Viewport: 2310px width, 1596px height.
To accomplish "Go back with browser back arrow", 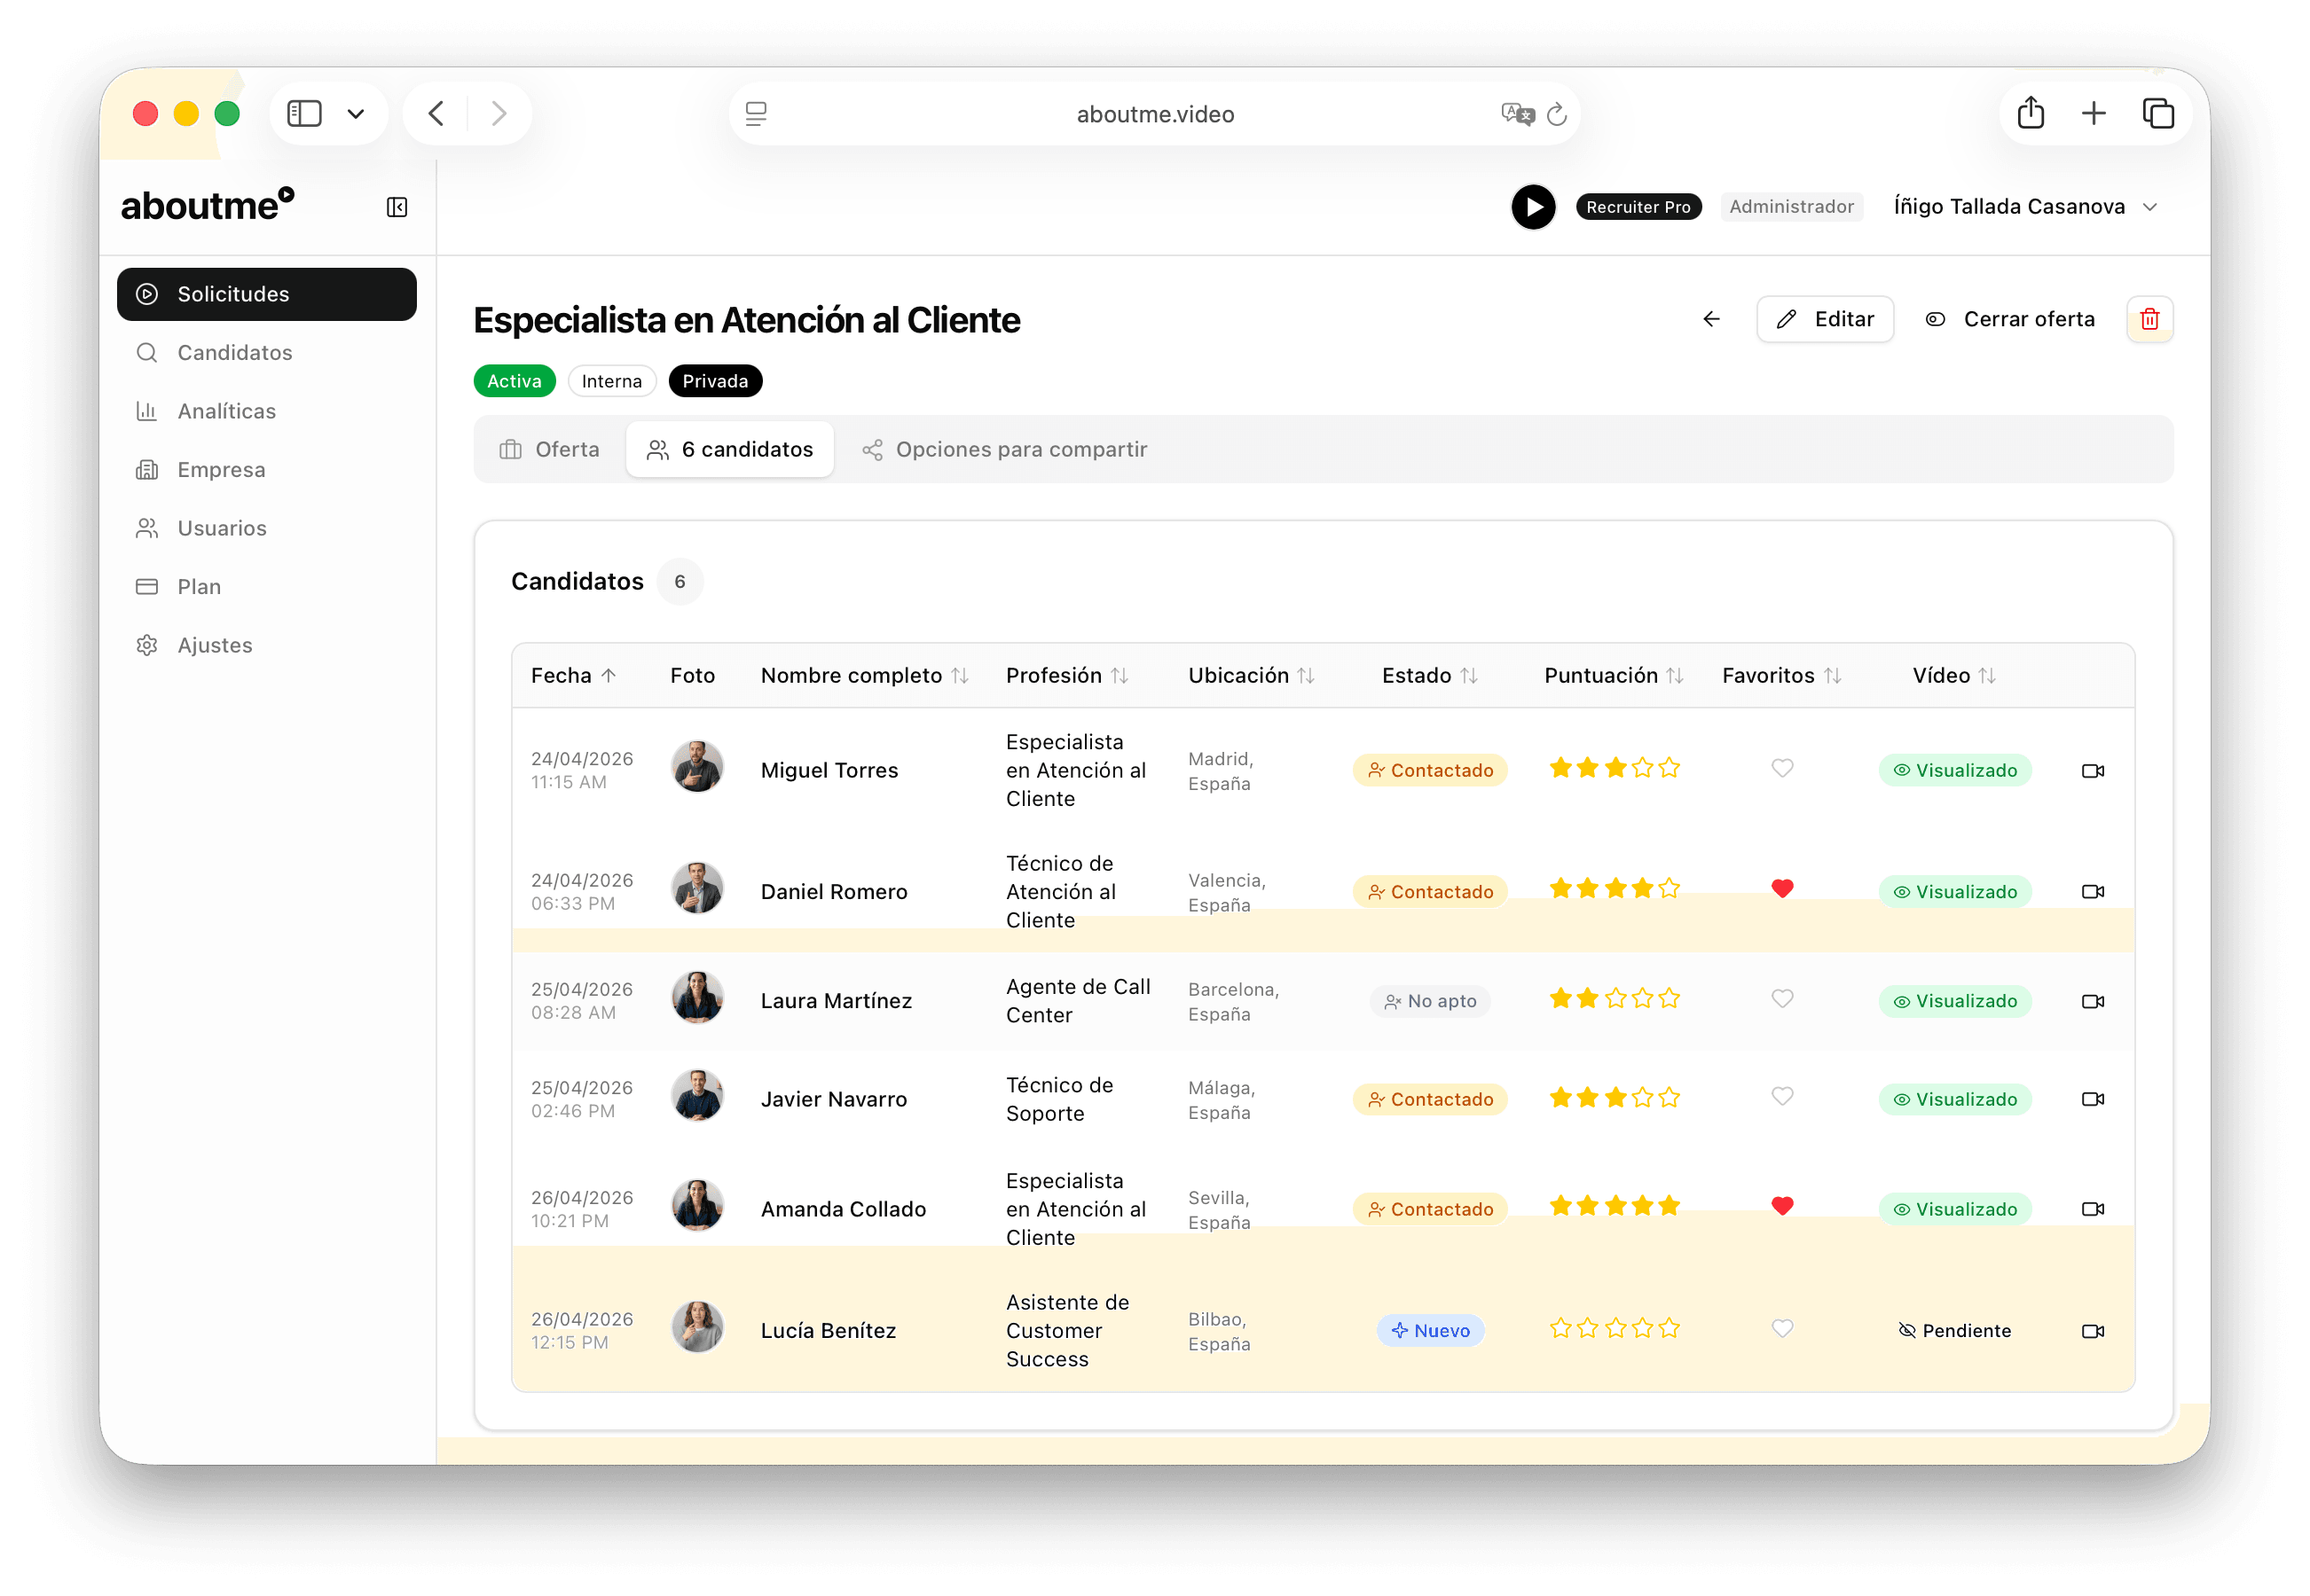I will pos(436,114).
